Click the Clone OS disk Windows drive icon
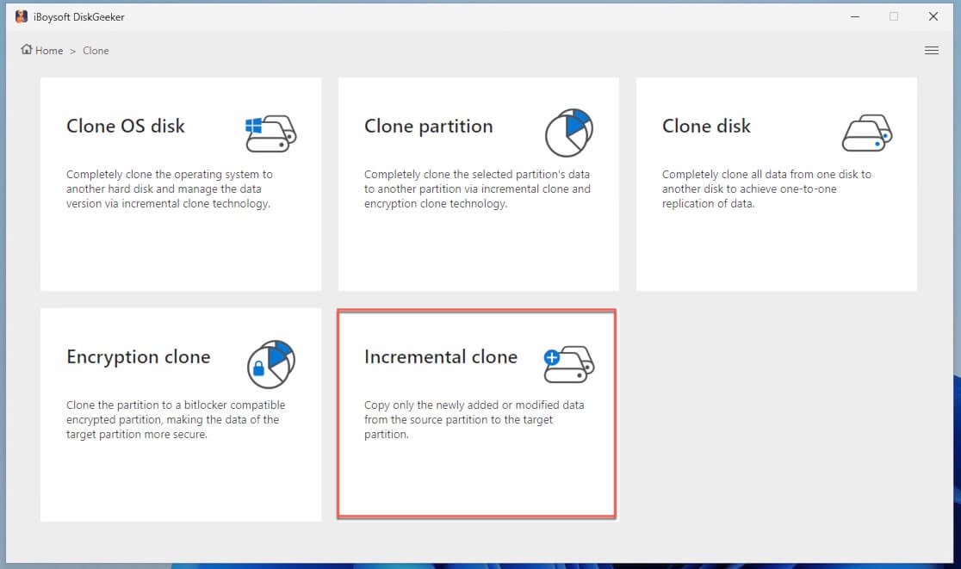This screenshot has width=961, height=569. [271, 133]
